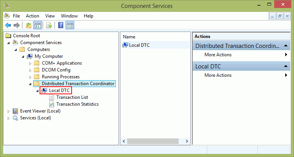
Task: Select Local DTC item in the Name list
Action: (139, 45)
